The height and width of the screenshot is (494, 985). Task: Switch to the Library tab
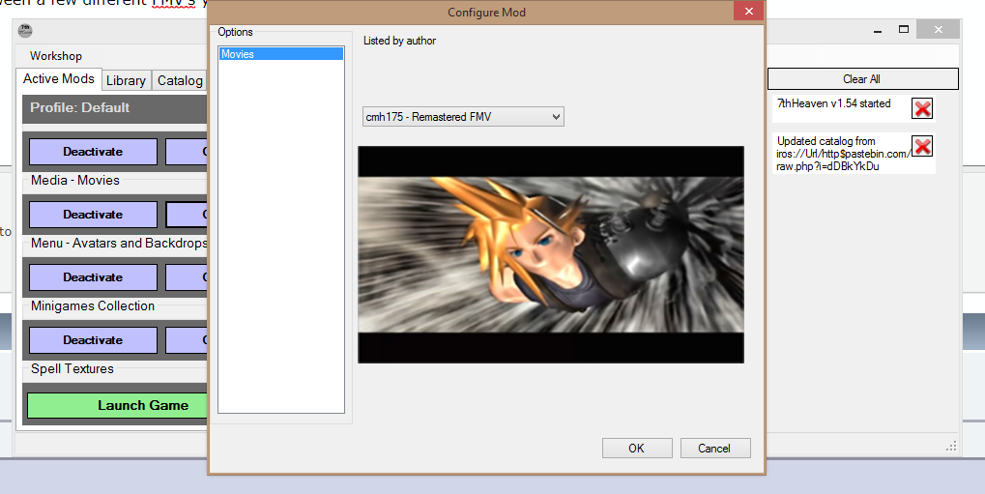126,80
